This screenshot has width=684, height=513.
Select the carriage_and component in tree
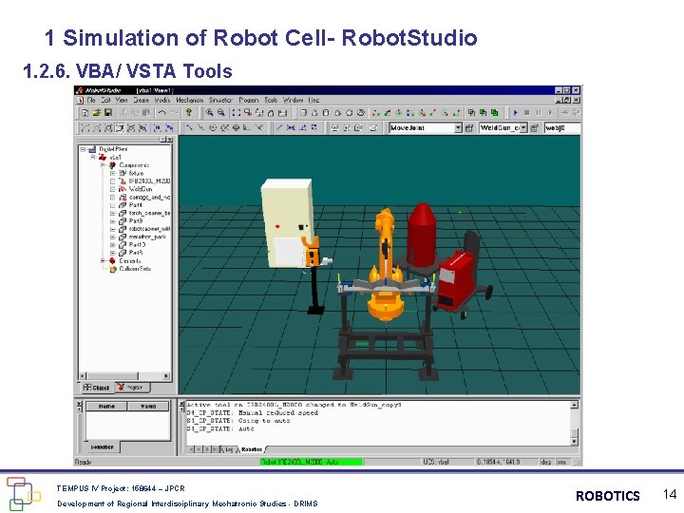pyautogui.click(x=150, y=198)
